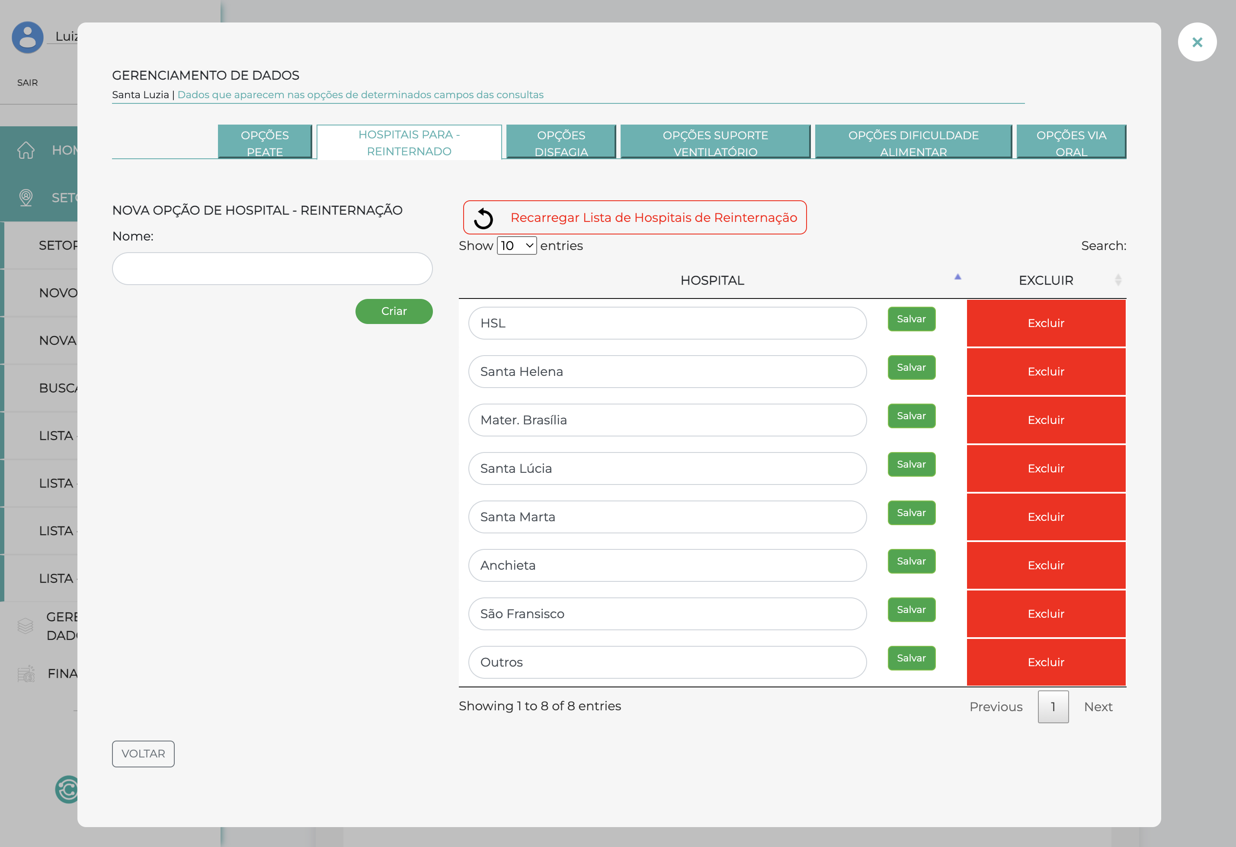
Task: Open the OPÇÕES SUPORTE VENTILATÓRIO tab
Action: [715, 141]
